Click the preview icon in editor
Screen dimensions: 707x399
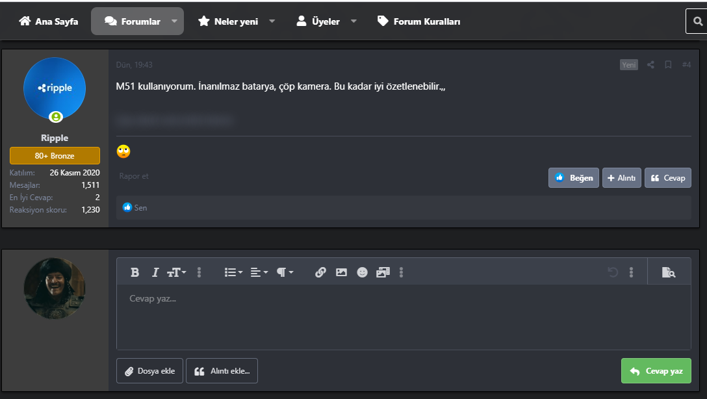tap(668, 272)
